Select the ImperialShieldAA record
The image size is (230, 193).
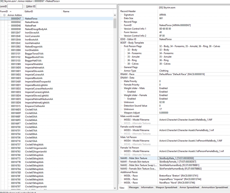(x=34, y=64)
